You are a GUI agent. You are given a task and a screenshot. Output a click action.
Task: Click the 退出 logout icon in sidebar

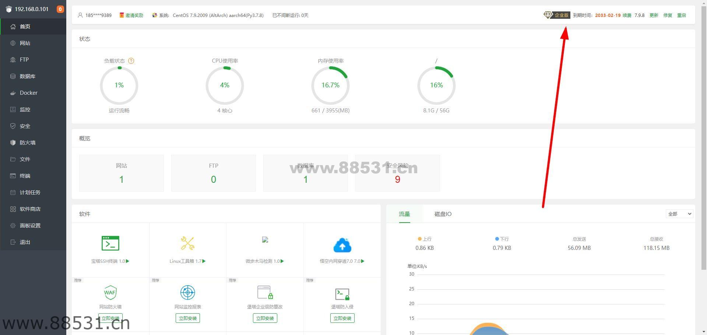tap(13, 242)
